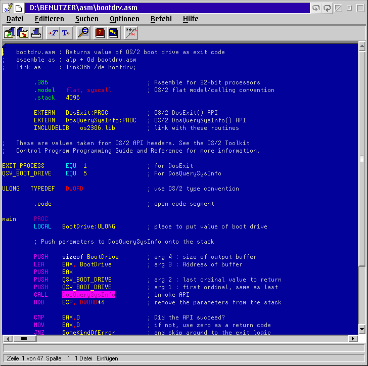This screenshot has width=368, height=366.
Task: Click the magnifying glass search icon
Action: (83, 33)
